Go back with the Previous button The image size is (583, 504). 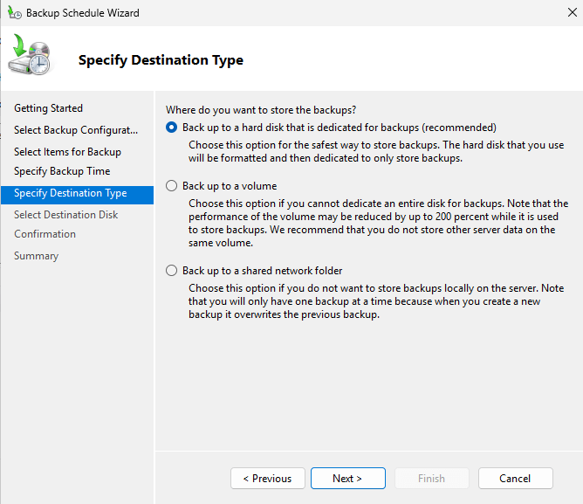pos(267,479)
